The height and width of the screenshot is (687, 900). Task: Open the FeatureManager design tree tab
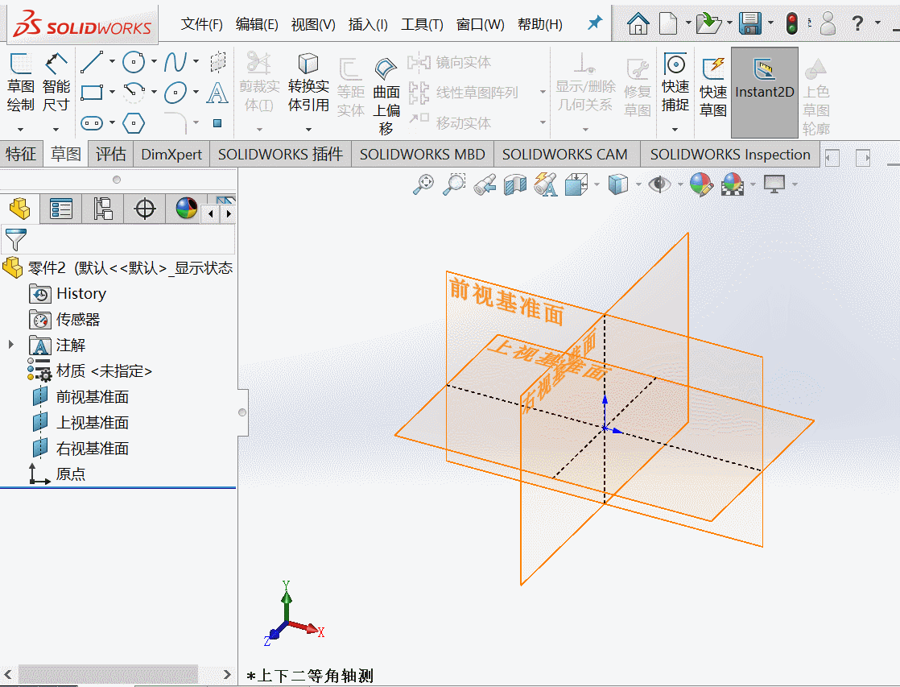pos(19,208)
